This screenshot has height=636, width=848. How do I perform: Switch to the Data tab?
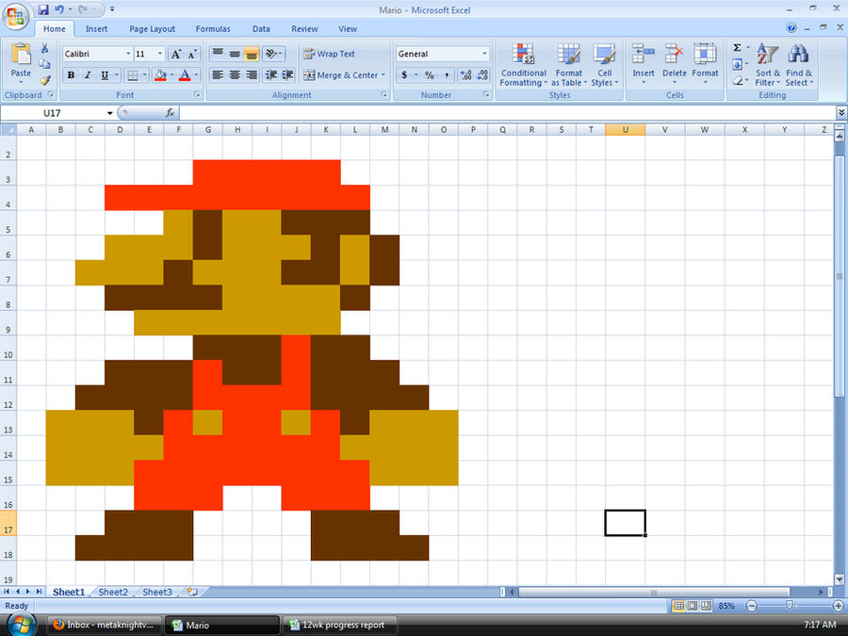(261, 28)
